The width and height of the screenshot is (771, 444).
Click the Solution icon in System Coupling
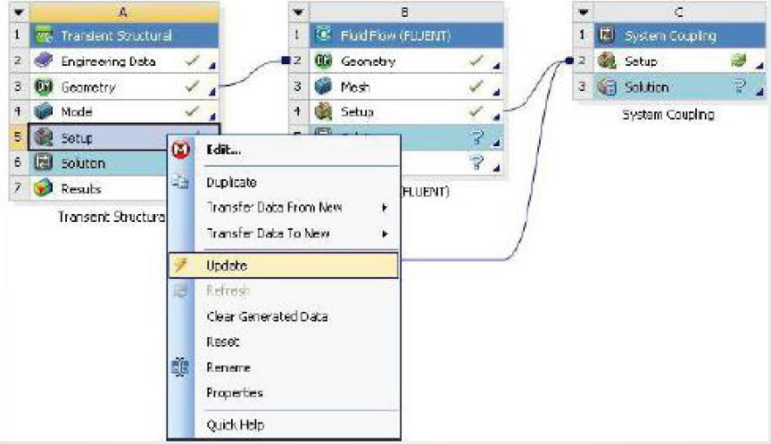coord(607,87)
